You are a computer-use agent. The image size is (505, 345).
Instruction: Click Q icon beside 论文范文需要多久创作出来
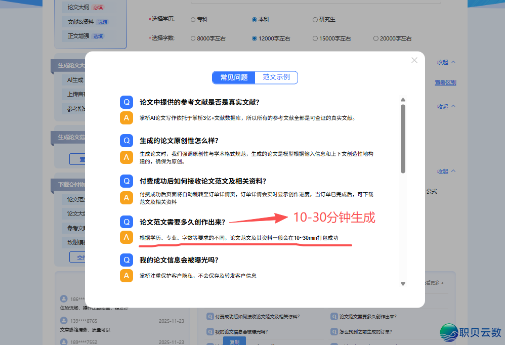coord(127,222)
